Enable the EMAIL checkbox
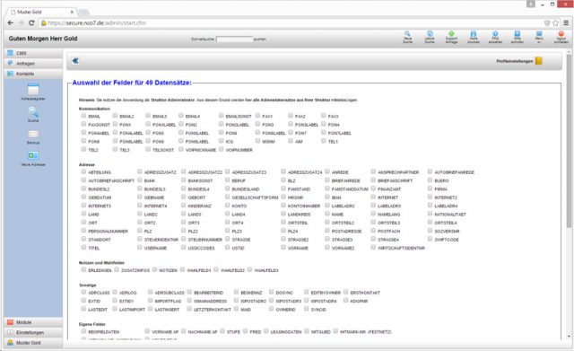 tap(83, 116)
